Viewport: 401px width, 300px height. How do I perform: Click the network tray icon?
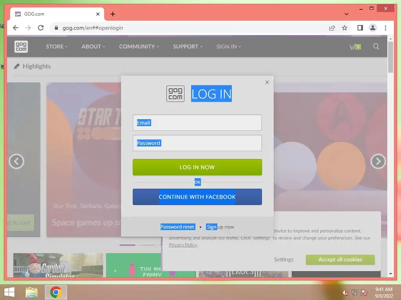(355, 293)
